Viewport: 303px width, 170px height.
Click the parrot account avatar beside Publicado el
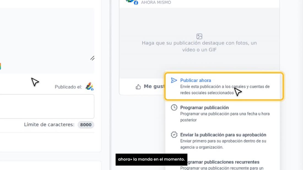(90, 86)
